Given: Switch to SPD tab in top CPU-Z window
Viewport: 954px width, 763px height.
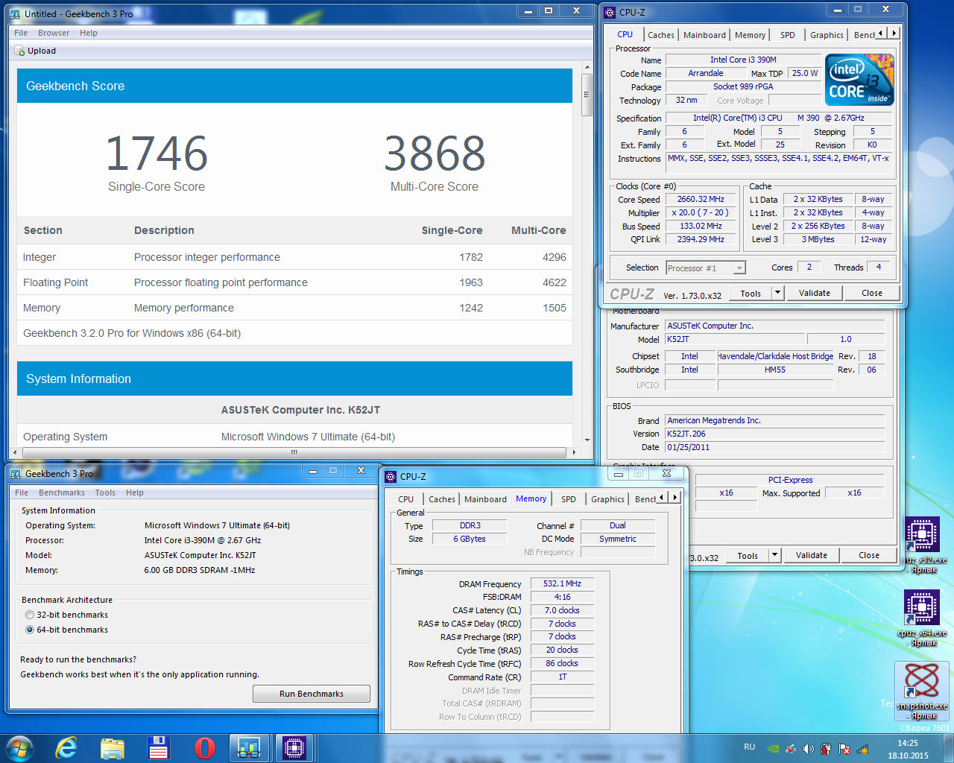Looking at the screenshot, I should pyautogui.click(x=788, y=35).
